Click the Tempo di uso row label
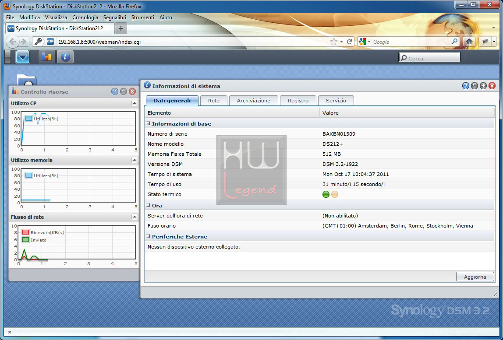The image size is (503, 340). [x=165, y=184]
